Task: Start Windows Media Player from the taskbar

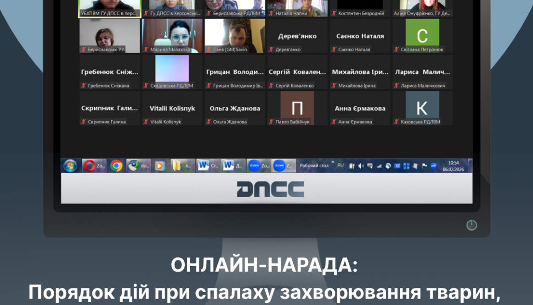Action: click(x=159, y=166)
